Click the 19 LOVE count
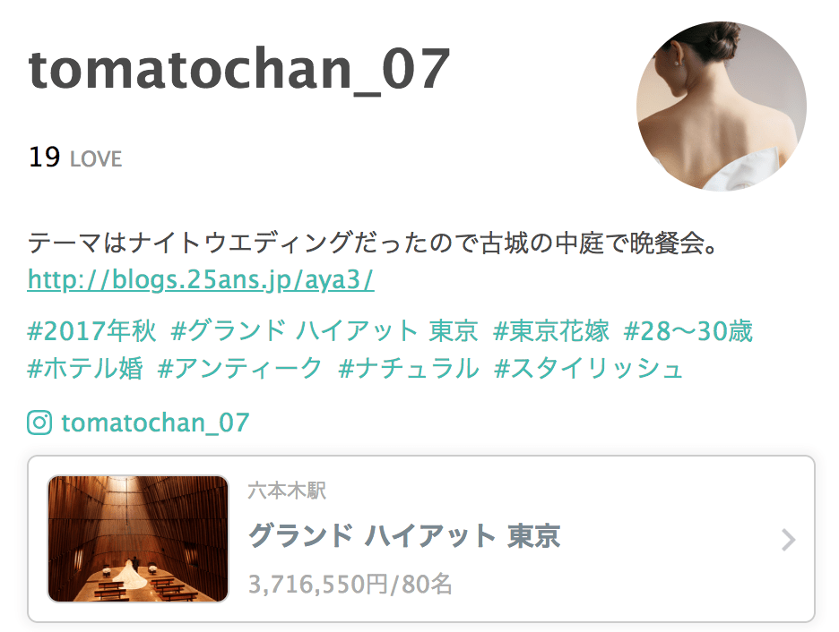This screenshot has height=632, width=839. coord(75,158)
